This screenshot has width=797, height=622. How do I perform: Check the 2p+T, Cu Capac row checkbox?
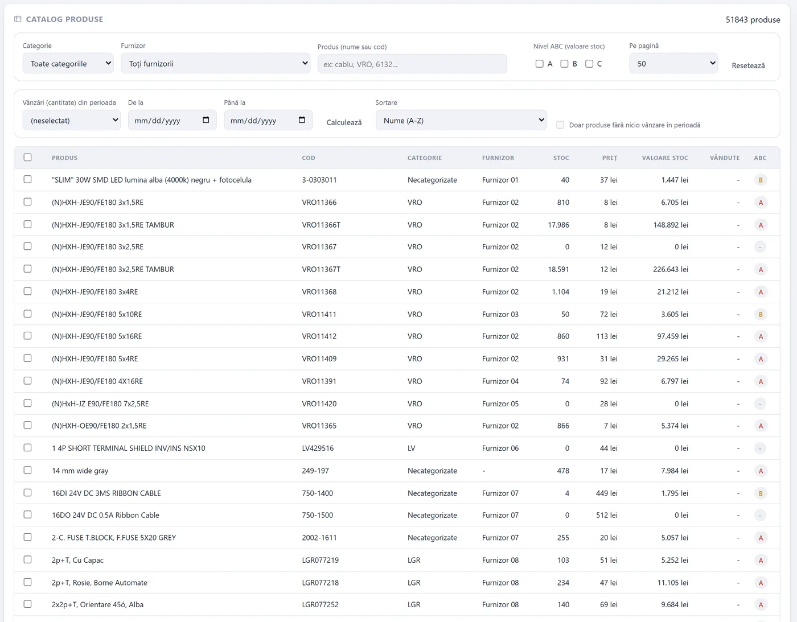[27, 560]
